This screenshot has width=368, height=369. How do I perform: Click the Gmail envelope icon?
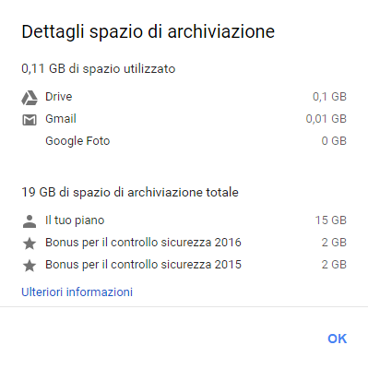click(30, 120)
